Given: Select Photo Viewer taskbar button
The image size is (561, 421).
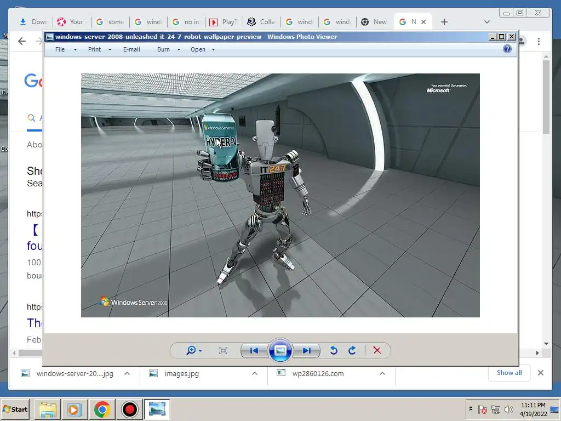Looking at the screenshot, I should pos(157,409).
